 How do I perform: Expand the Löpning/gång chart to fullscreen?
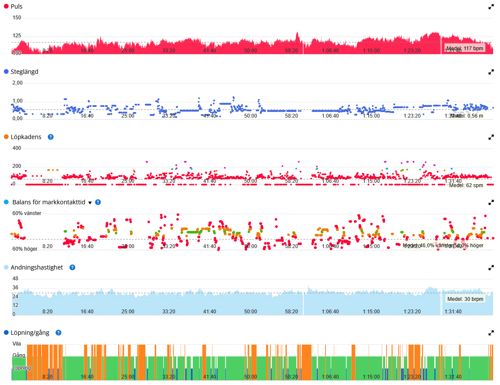[491, 333]
